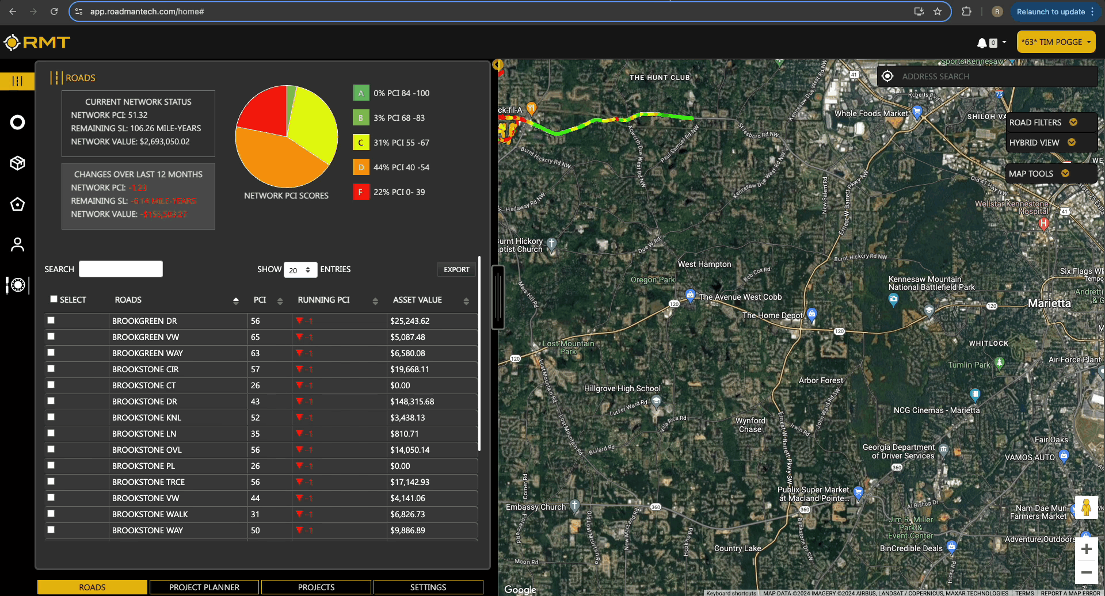Click the locate-me target icon in address search
Screen dimensions: 1105x596
tap(887, 77)
